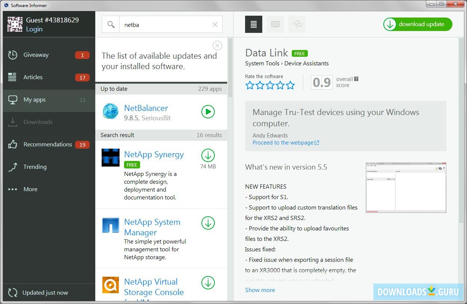Expand changelog with Show more

coord(260,290)
